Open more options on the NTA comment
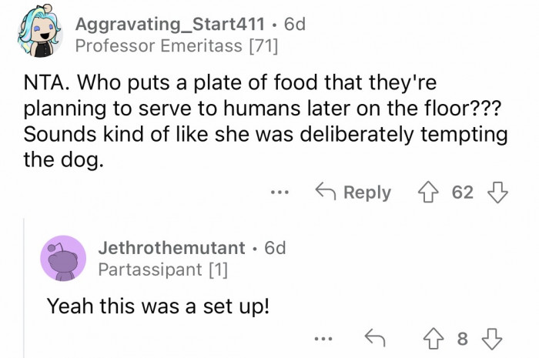 [283, 192]
